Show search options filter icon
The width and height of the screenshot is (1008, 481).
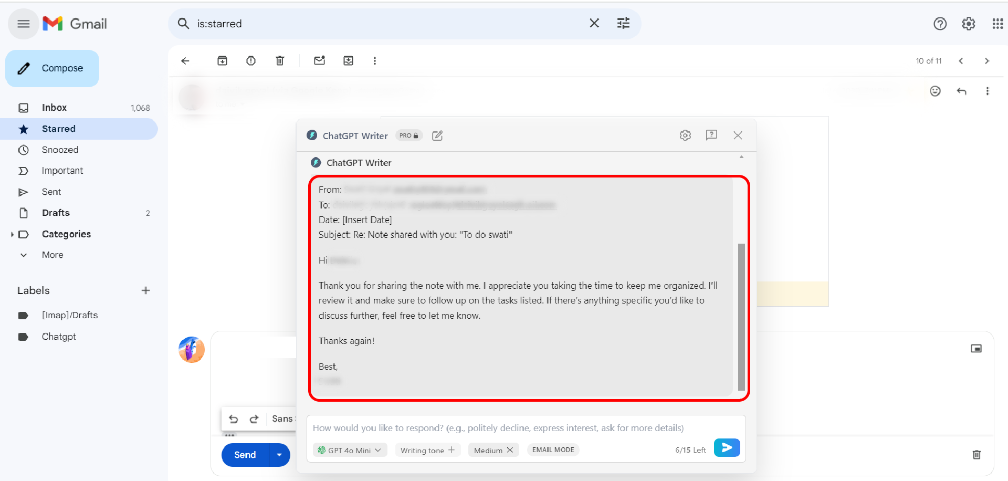click(x=623, y=23)
